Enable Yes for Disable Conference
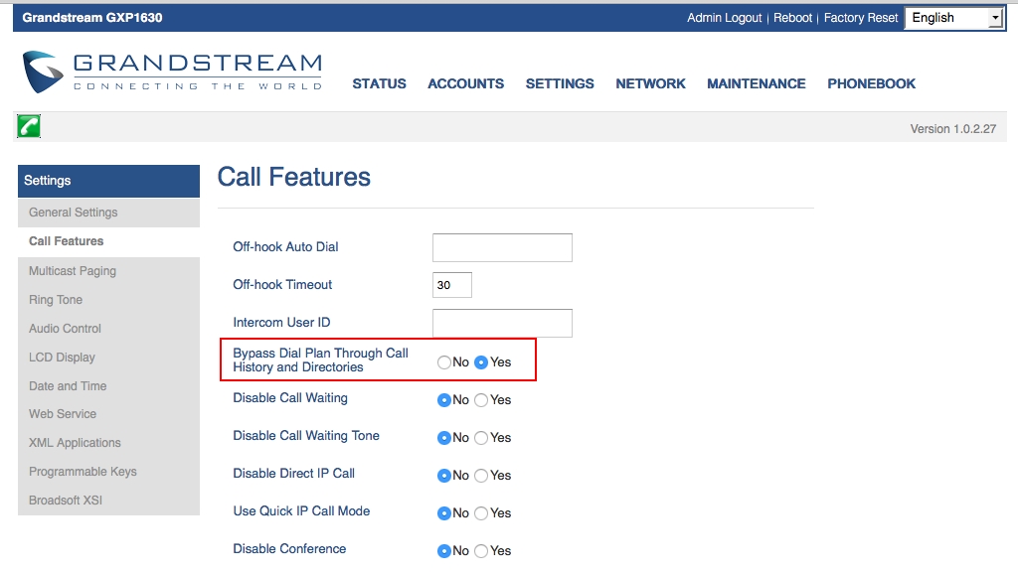 (x=481, y=551)
